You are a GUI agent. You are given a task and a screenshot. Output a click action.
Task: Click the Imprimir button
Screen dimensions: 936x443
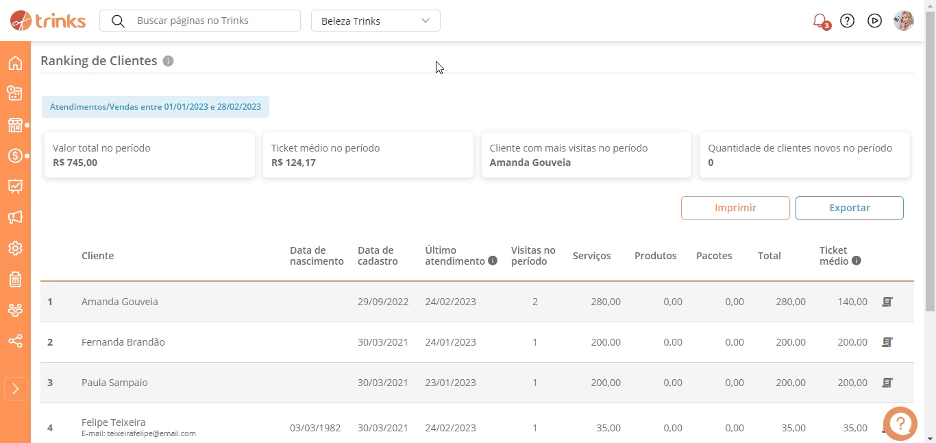click(x=735, y=208)
